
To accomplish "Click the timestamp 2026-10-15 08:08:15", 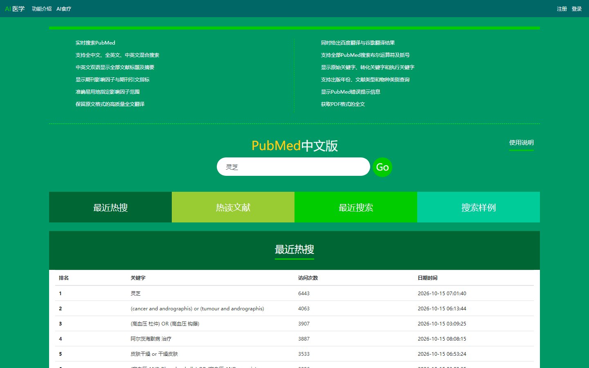I will 442,339.
